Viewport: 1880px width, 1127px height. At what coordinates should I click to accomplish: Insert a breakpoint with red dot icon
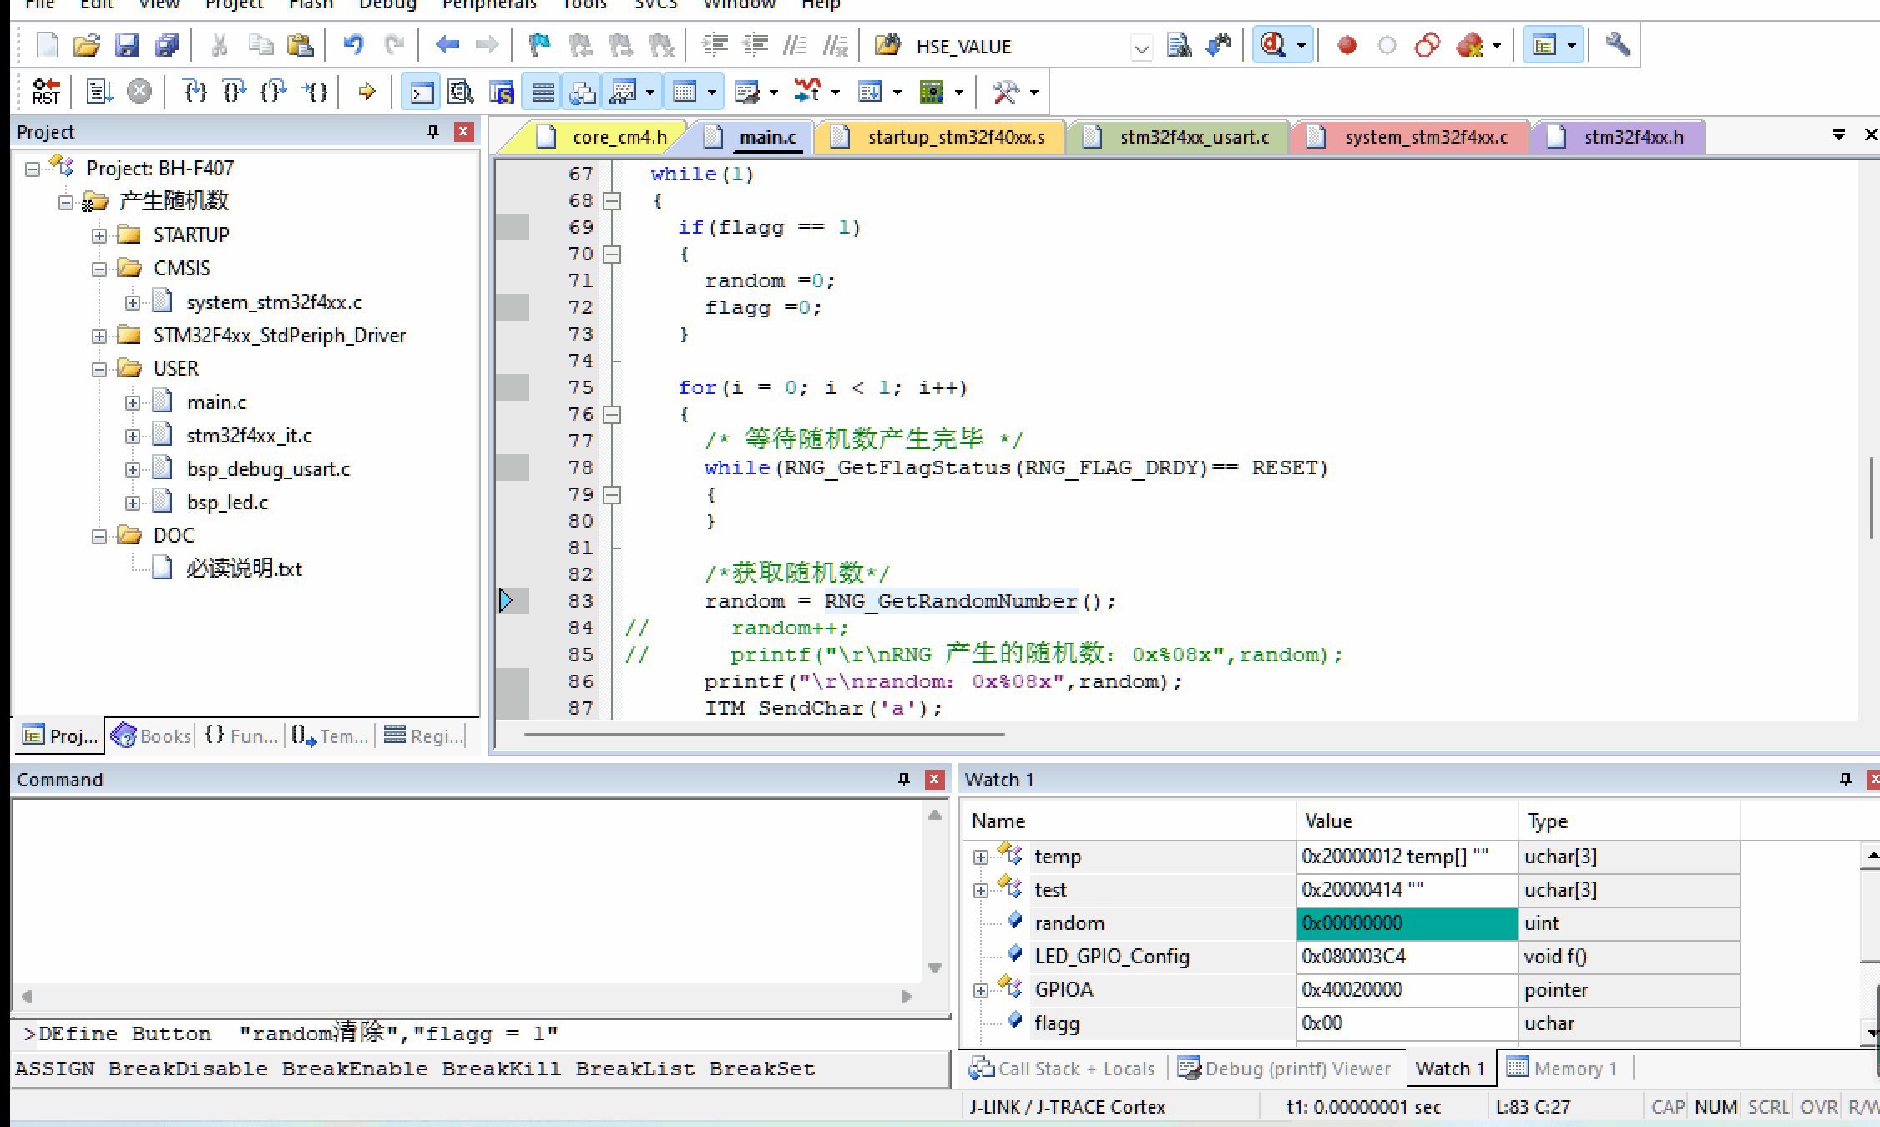coord(1347,45)
